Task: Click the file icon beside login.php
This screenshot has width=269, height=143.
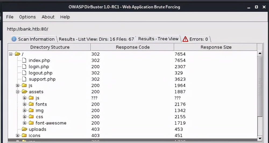Action: pyautogui.click(x=24, y=67)
